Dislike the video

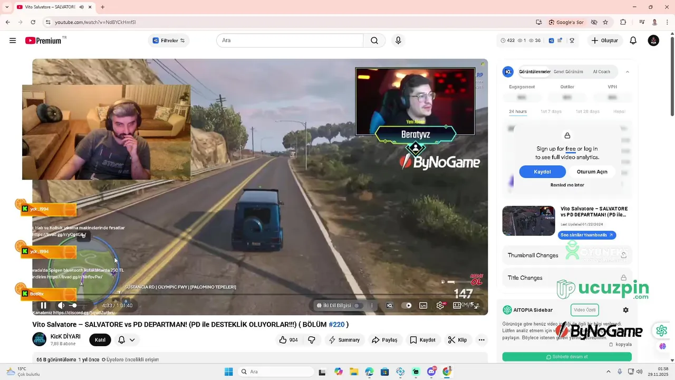point(312,340)
